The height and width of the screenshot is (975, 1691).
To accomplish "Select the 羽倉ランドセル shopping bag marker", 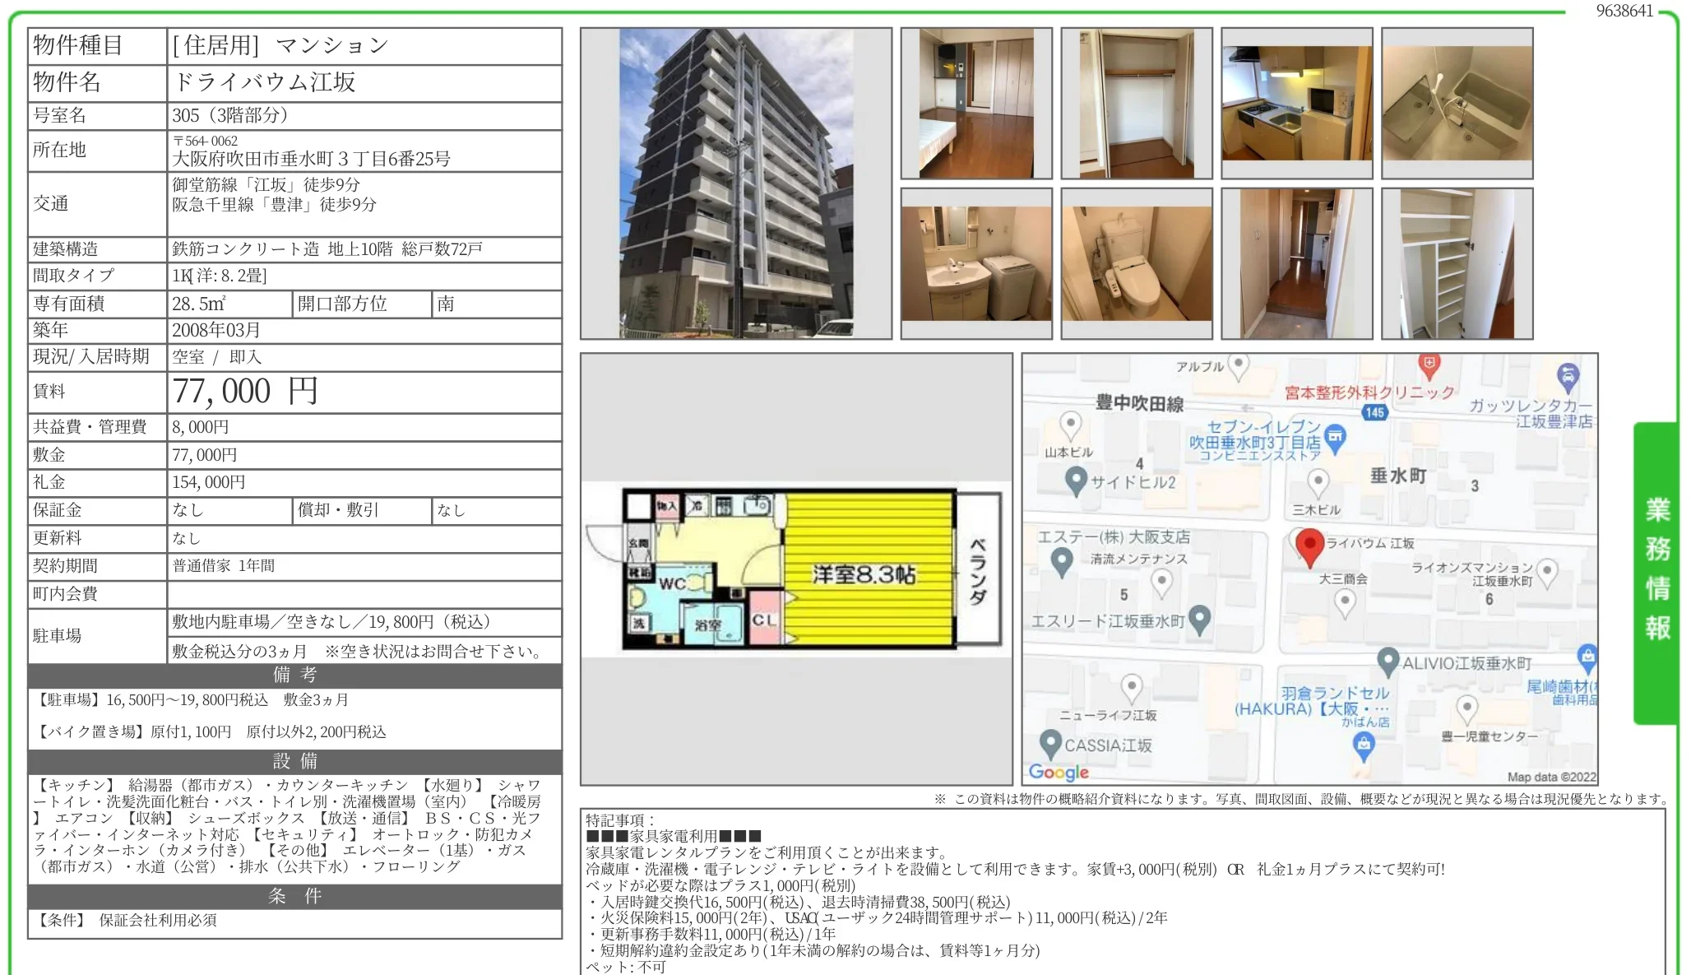I will click(1364, 746).
